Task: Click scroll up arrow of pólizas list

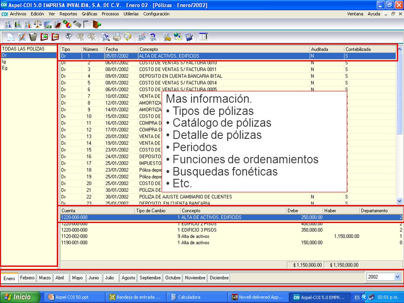Action: (x=399, y=49)
